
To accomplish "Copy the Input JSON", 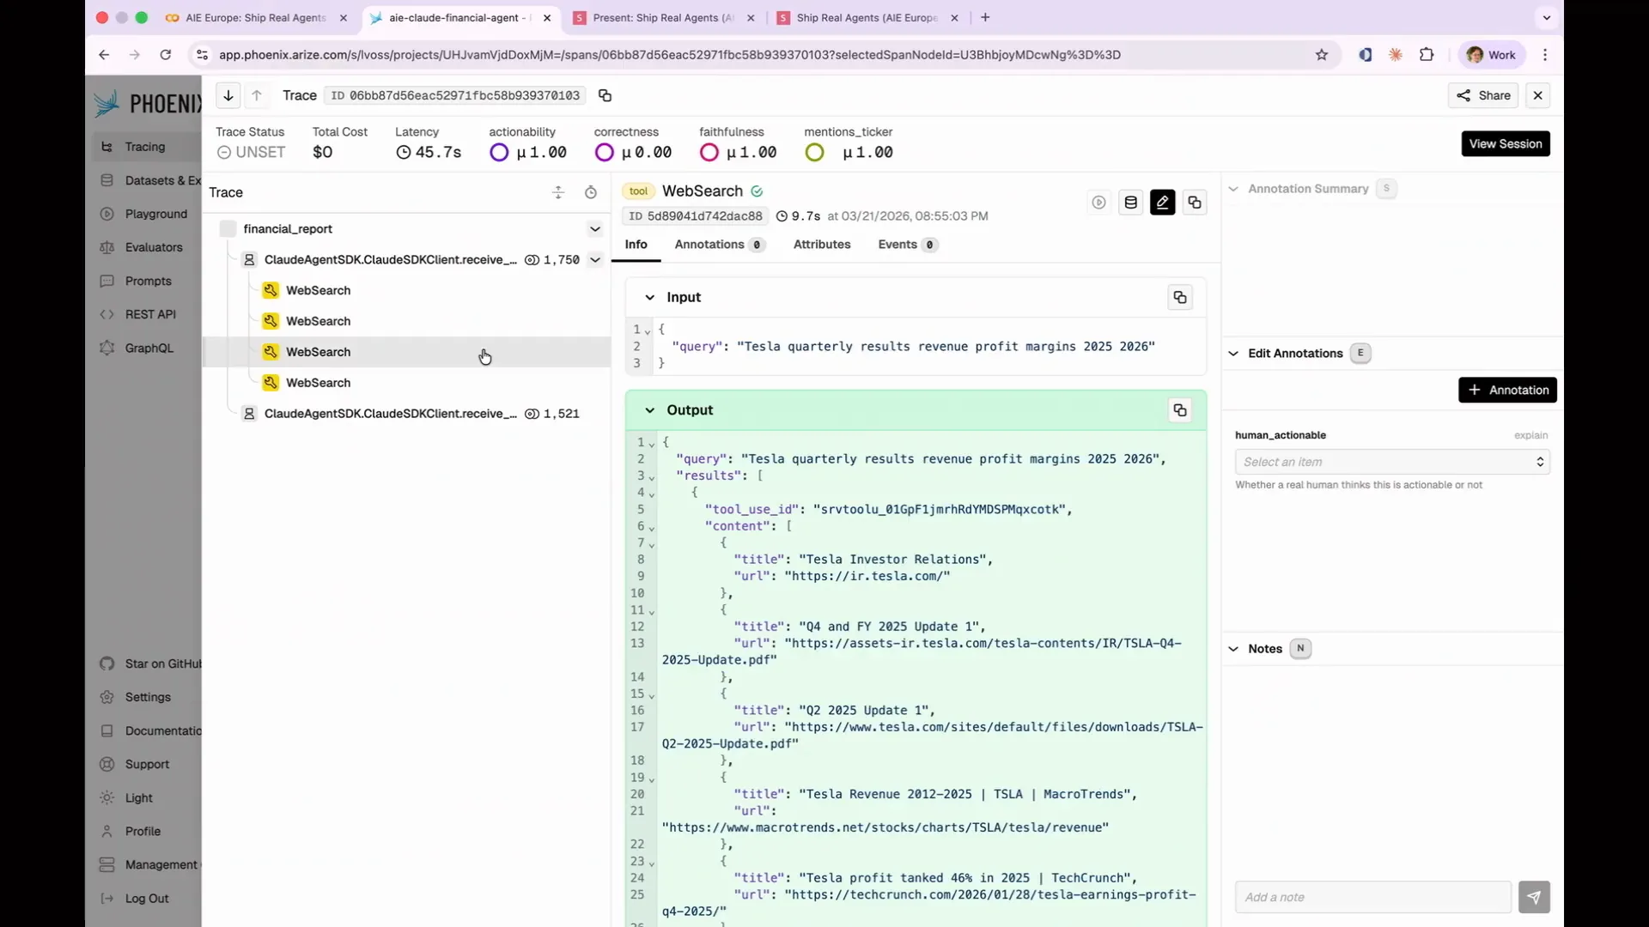I will pyautogui.click(x=1180, y=297).
